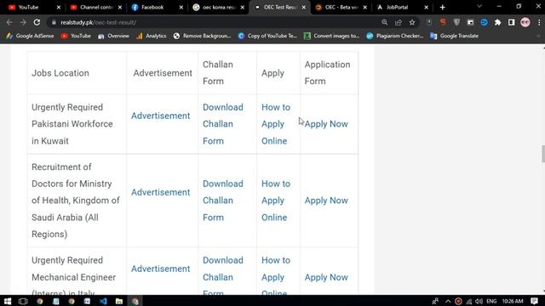Screen dimensions: 545x306
Task: Open the notification center
Action: point(535,301)
